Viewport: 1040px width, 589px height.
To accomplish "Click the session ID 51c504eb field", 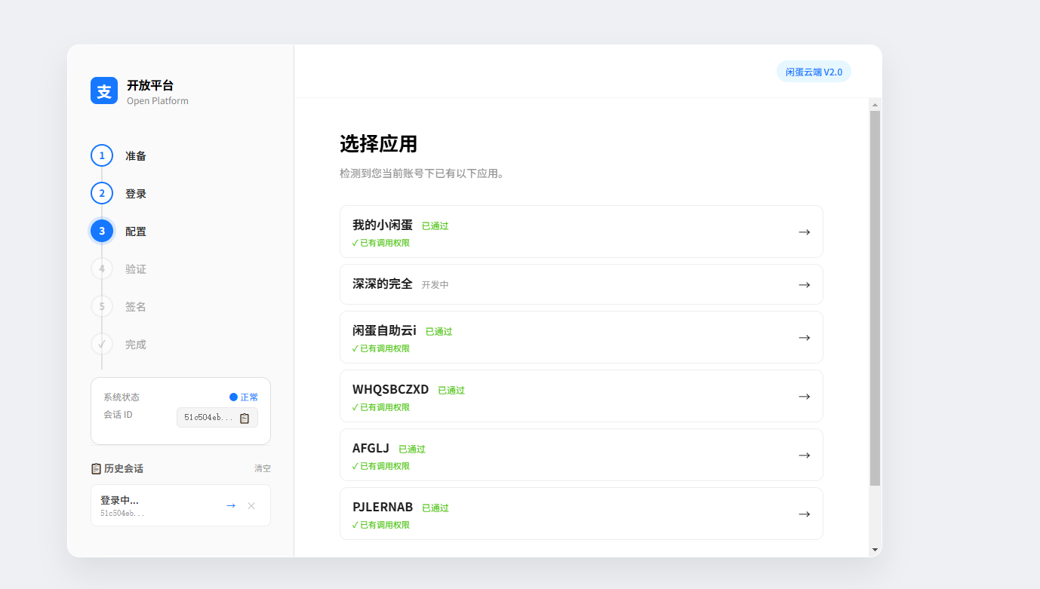I will [217, 418].
